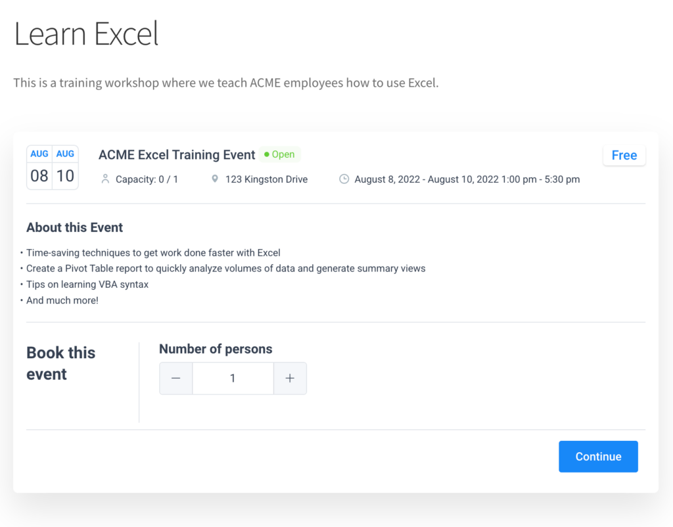Click the Free price badge
Screen dimensions: 673x527
pyautogui.click(x=624, y=155)
